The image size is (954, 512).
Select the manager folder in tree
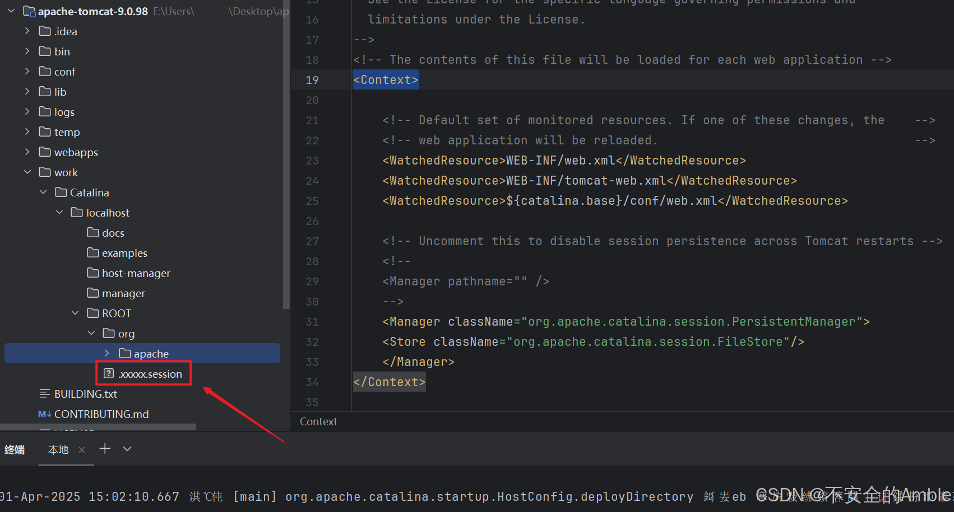[123, 293]
